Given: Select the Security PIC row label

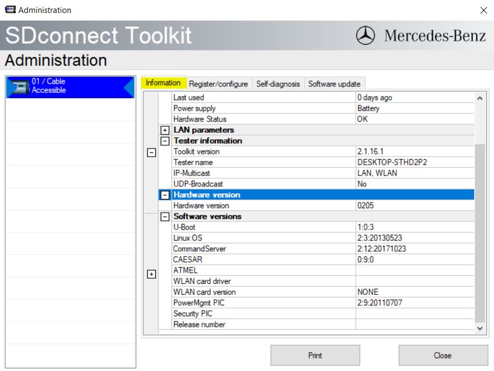Looking at the screenshot, I should coord(193,314).
